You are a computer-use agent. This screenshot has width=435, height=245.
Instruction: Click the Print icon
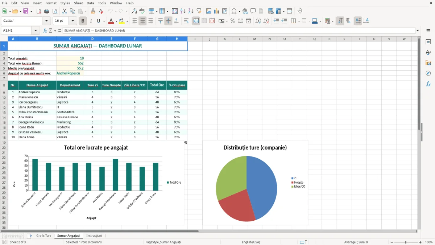click(x=47, y=11)
